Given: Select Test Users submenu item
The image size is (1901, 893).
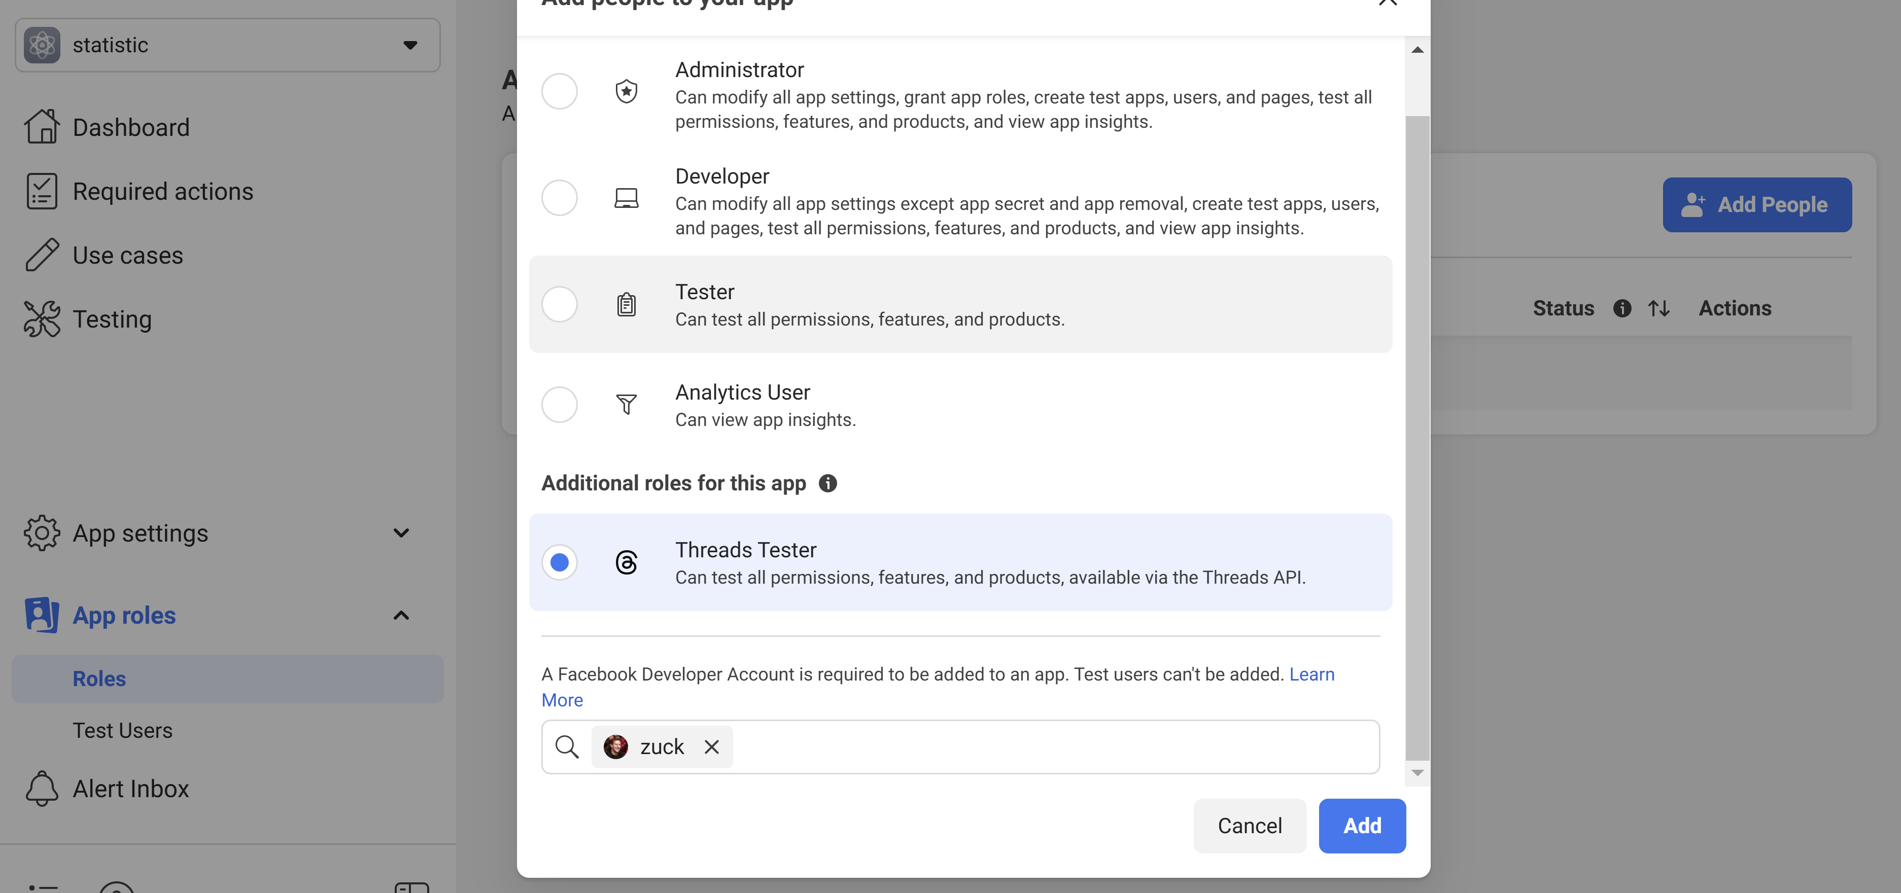Looking at the screenshot, I should point(122,730).
